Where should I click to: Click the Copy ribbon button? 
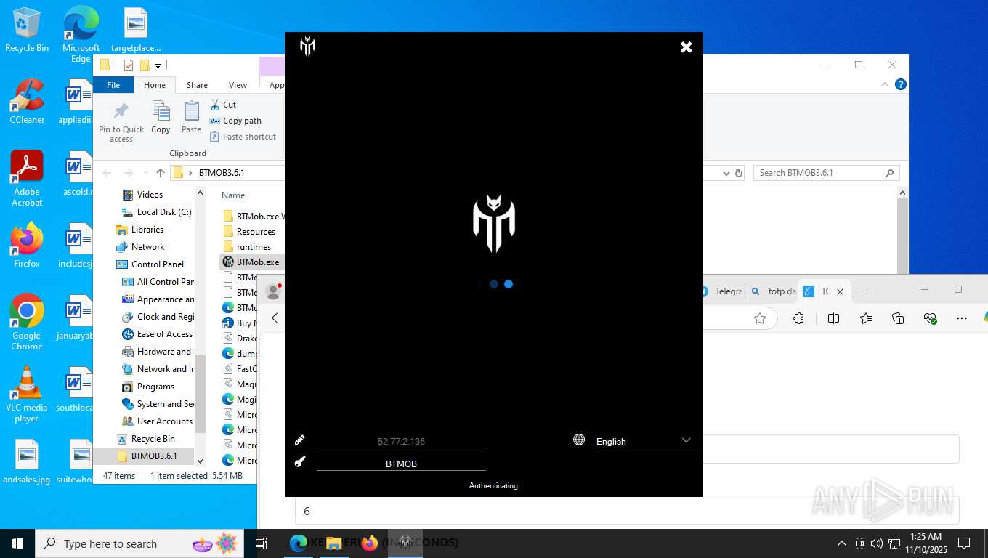[161, 117]
